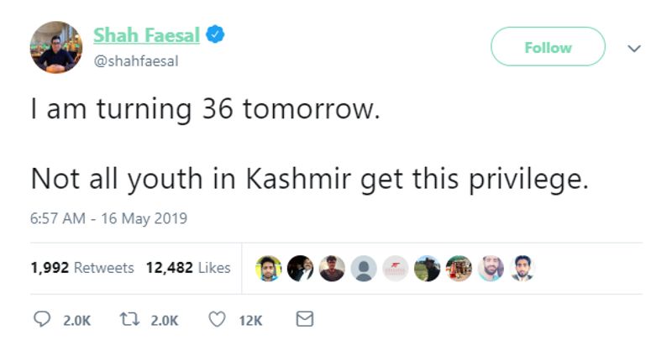672x351 pixels.
Task: Click the reply speech bubble icon
Action: [41, 320]
